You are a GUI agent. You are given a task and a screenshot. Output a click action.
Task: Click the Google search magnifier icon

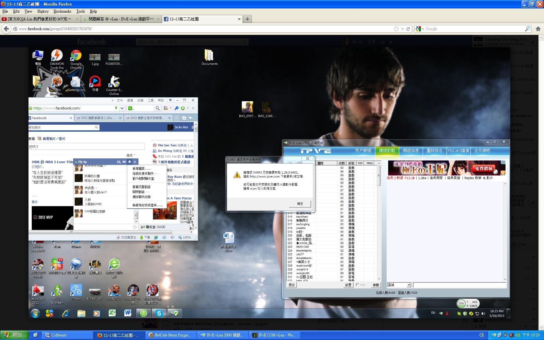[527, 29]
